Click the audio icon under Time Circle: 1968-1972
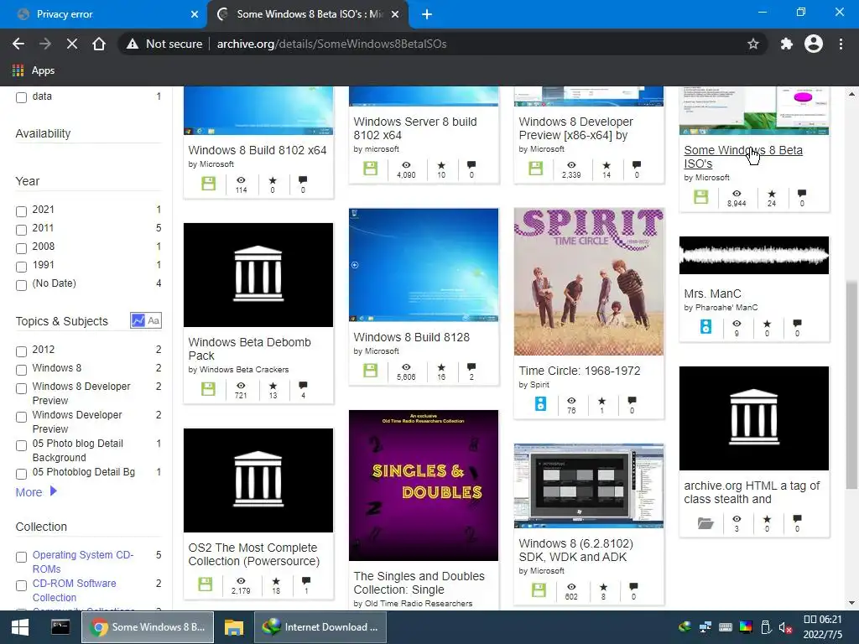The width and height of the screenshot is (859, 644). point(540,404)
